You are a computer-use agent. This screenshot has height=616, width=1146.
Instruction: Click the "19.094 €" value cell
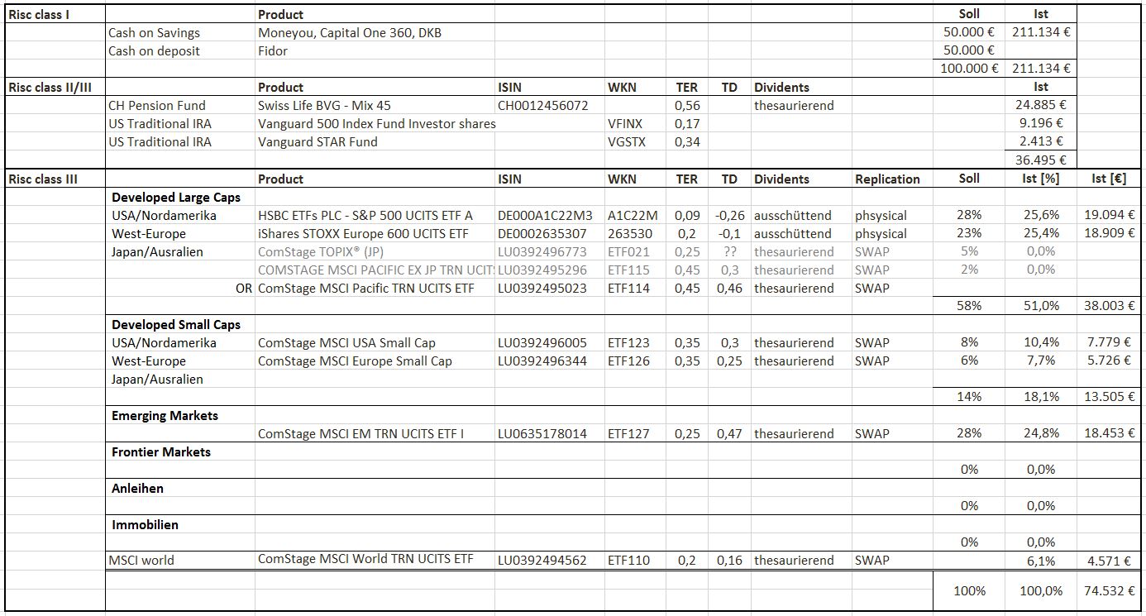pos(1110,216)
